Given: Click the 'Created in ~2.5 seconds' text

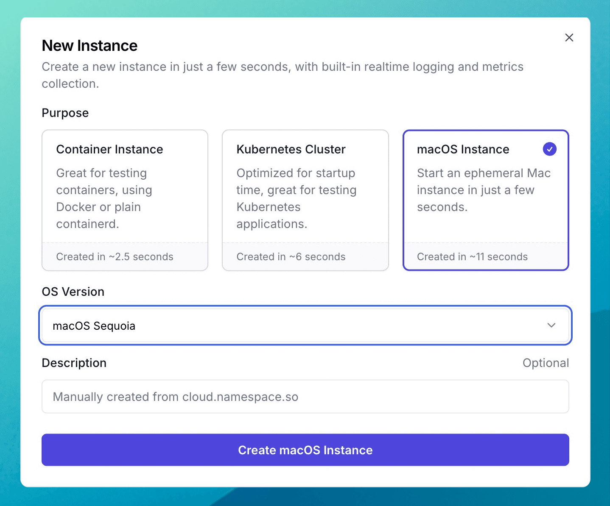Looking at the screenshot, I should [115, 257].
